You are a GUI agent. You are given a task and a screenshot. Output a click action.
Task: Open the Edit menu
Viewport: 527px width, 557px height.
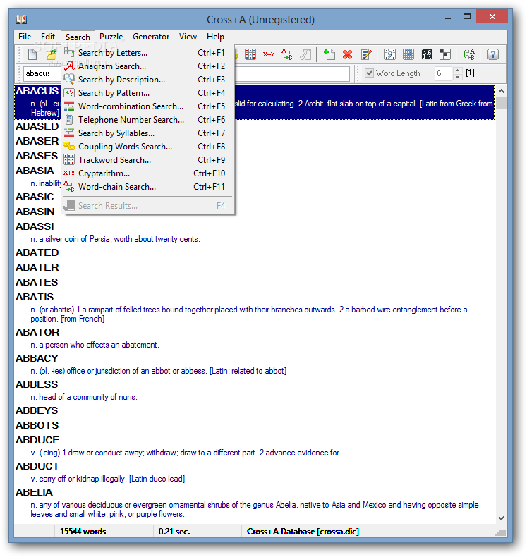pos(48,37)
